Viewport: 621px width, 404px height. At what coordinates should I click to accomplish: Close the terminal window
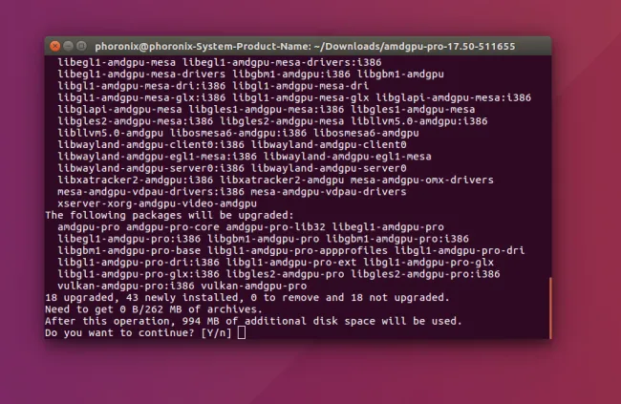click(55, 46)
